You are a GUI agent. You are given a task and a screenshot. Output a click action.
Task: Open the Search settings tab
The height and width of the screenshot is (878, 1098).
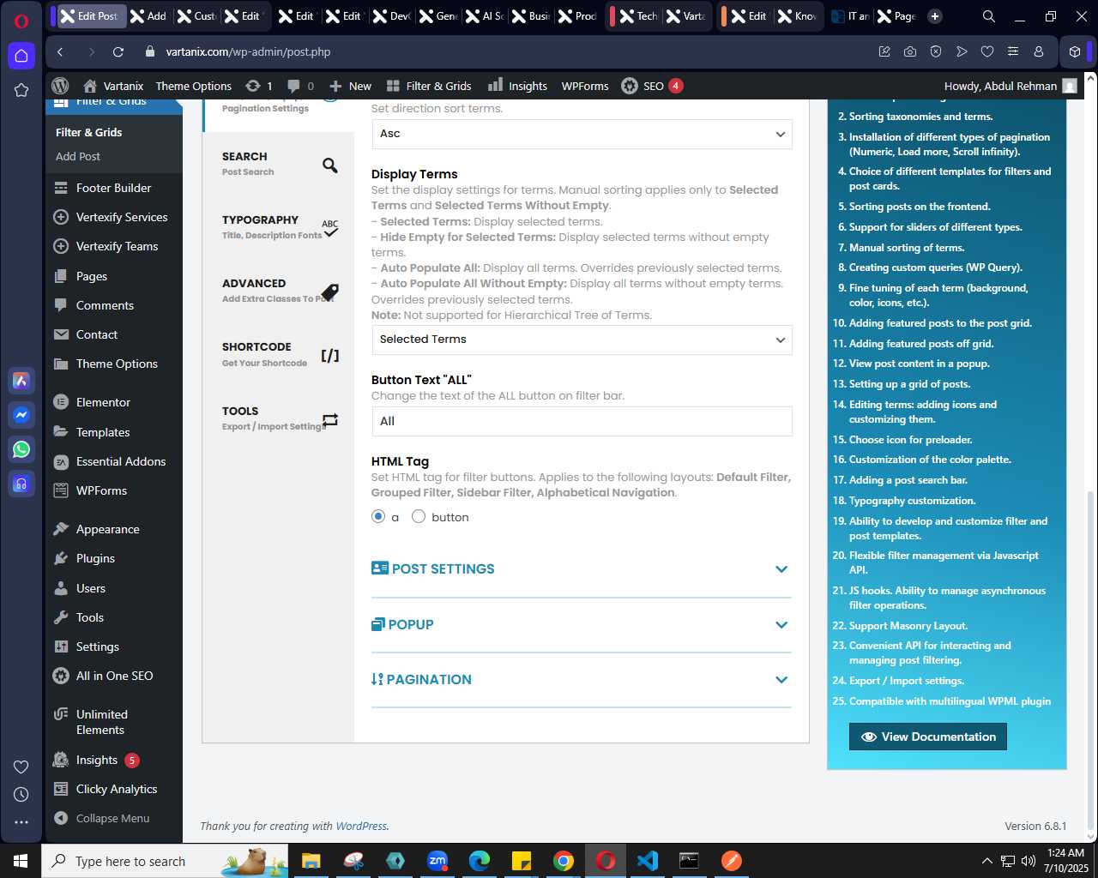pyautogui.click(x=279, y=164)
